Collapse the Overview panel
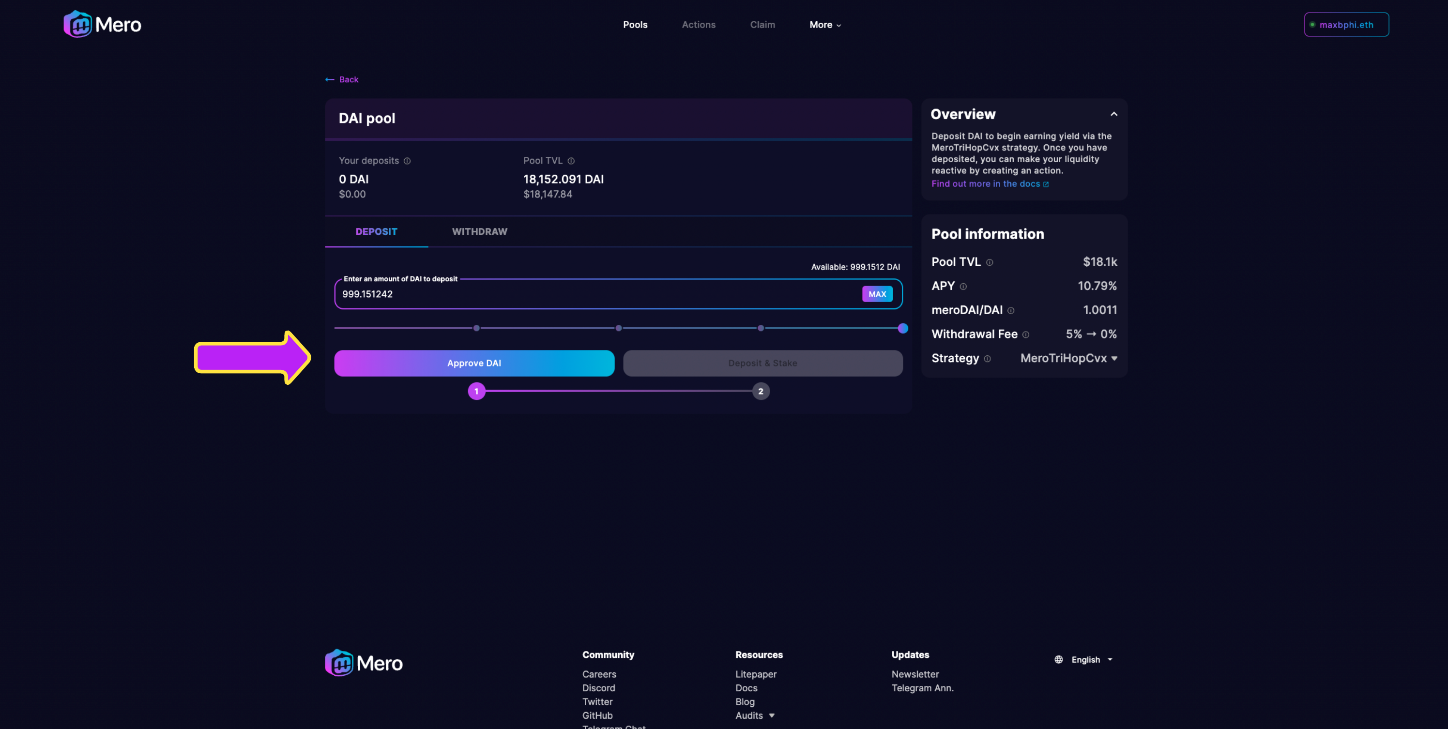 click(x=1114, y=114)
